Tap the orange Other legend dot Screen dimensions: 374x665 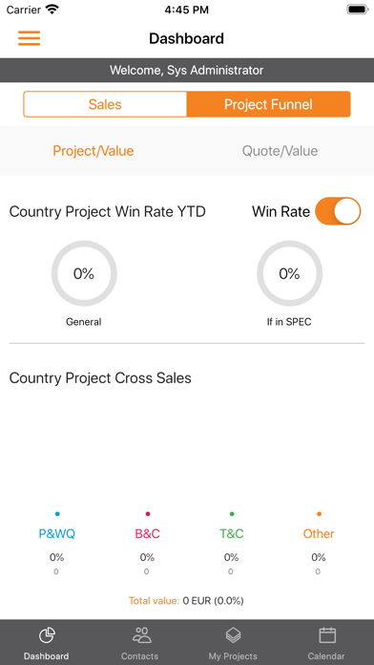(x=319, y=514)
